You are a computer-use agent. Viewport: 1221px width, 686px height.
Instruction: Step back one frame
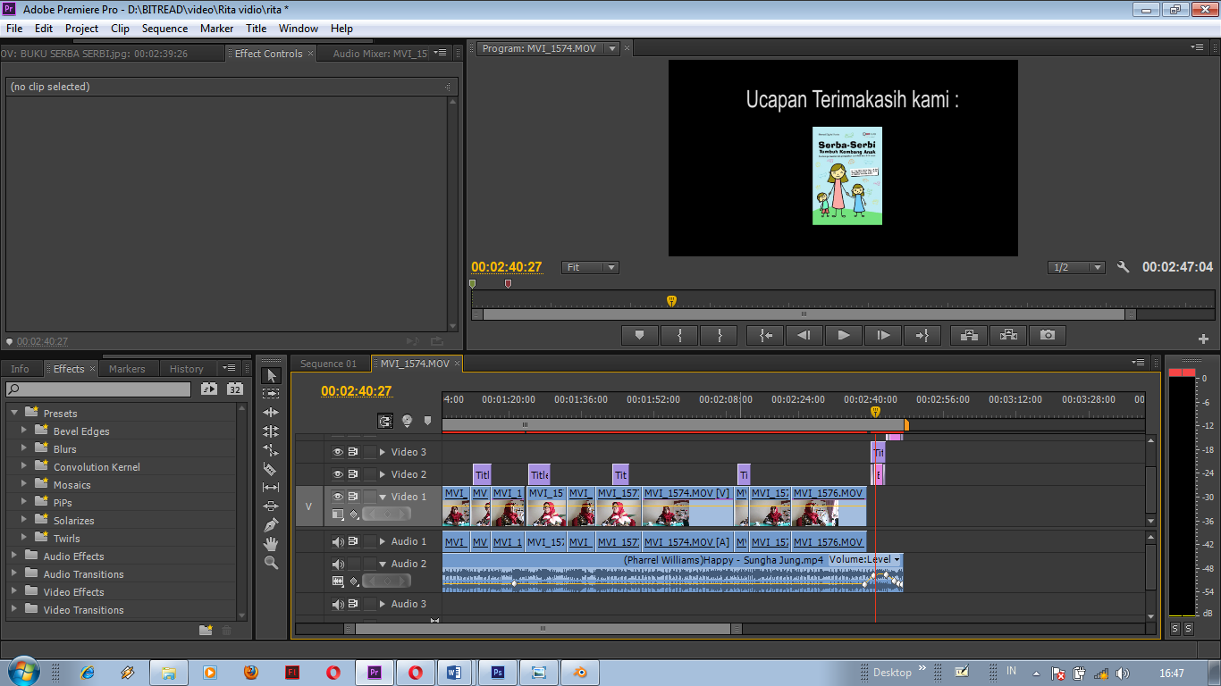(x=804, y=335)
